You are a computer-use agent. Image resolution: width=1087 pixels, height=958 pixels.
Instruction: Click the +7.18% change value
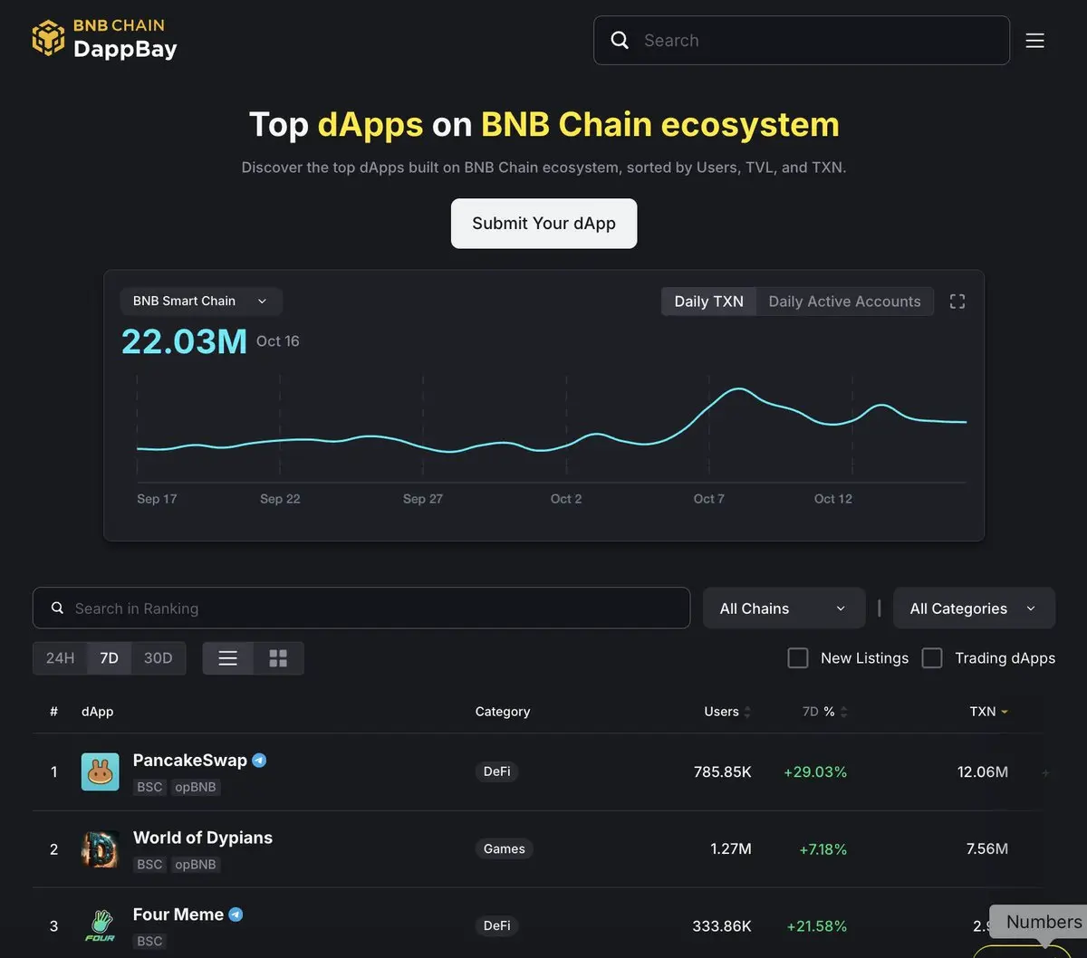pos(823,849)
